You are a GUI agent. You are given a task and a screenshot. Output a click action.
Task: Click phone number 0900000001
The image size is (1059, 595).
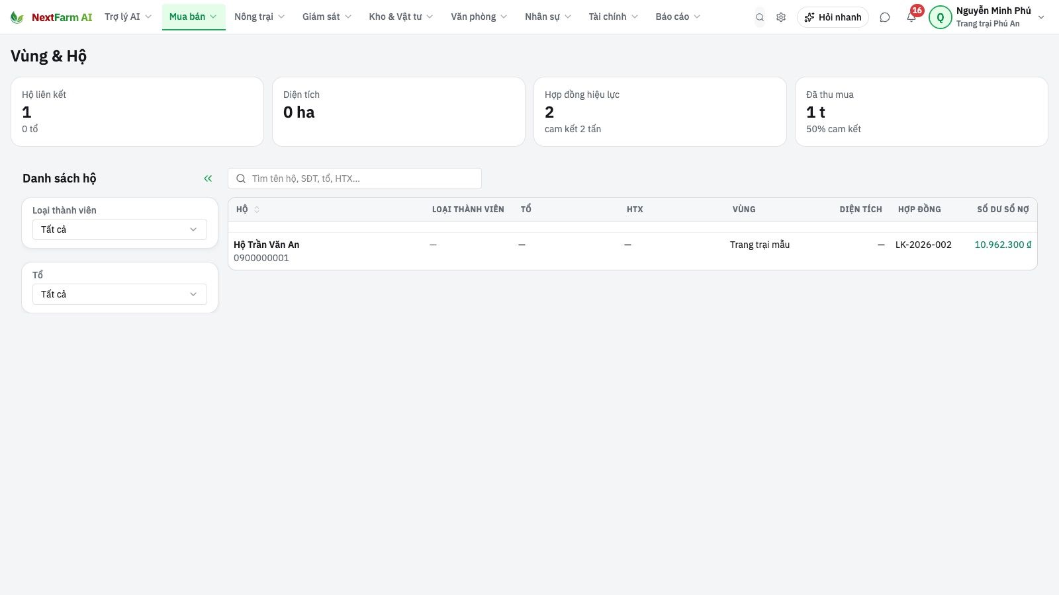tap(261, 258)
